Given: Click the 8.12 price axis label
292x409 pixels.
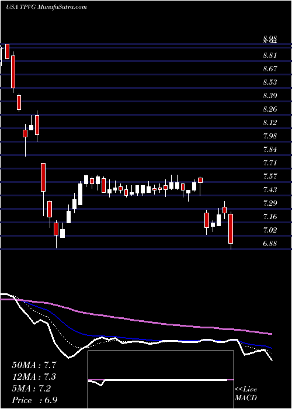Looking at the screenshot, I should tap(270, 122).
